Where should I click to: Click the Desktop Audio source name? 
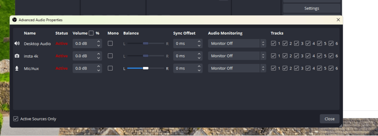37,44
